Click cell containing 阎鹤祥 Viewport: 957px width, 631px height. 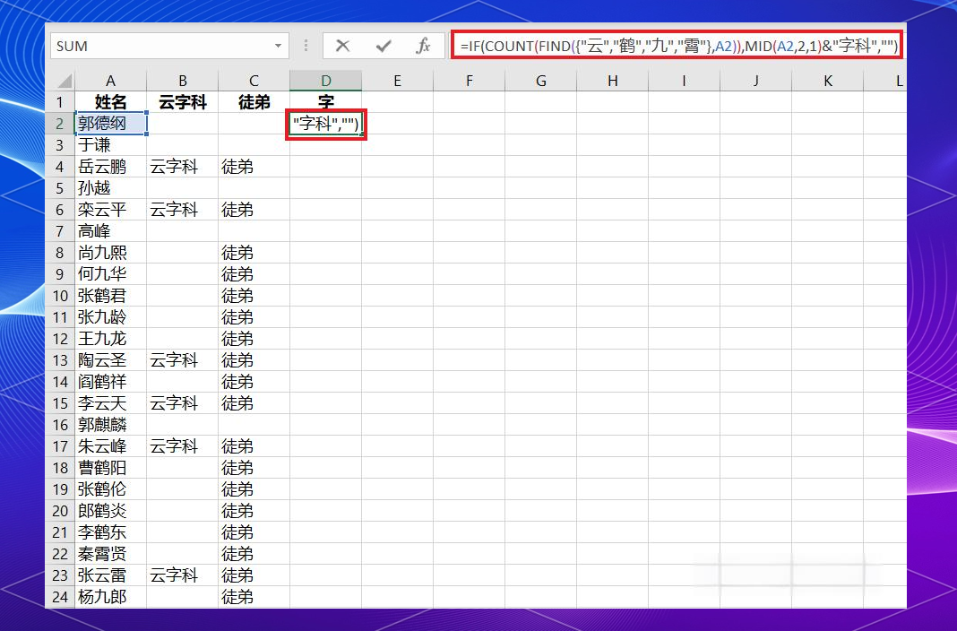coord(110,382)
